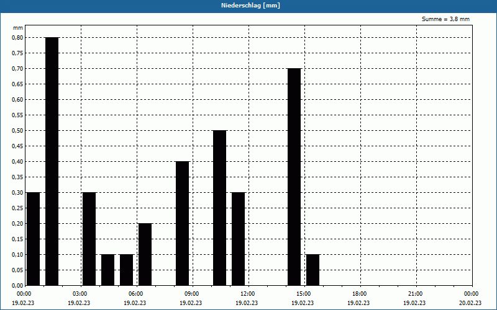Select the 0,50 y-axis value
Image resolution: width=497 pixels, height=310 pixels.
coord(17,130)
